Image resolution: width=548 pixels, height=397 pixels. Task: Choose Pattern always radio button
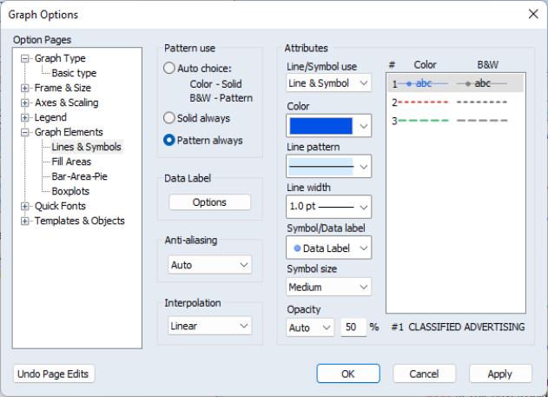pos(170,140)
